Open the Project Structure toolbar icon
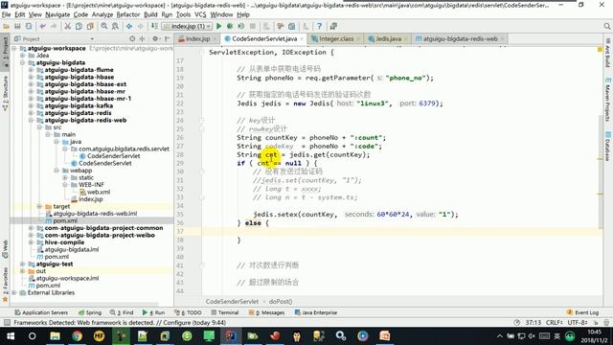Viewport: 613px width, 345px height. click(x=291, y=26)
